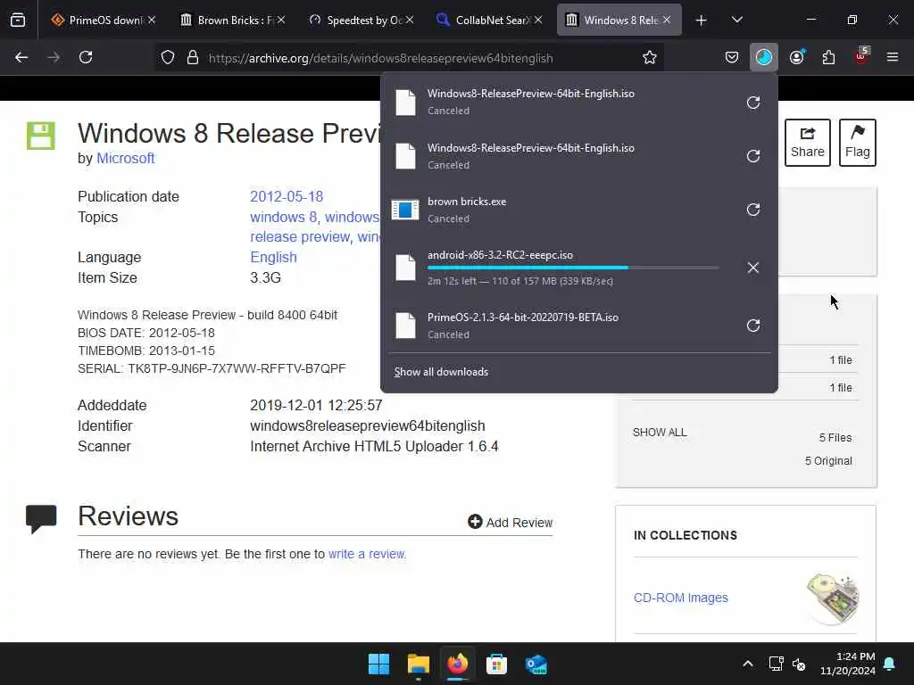Click Add Review
The width and height of the screenshot is (914, 685).
pyautogui.click(x=510, y=523)
